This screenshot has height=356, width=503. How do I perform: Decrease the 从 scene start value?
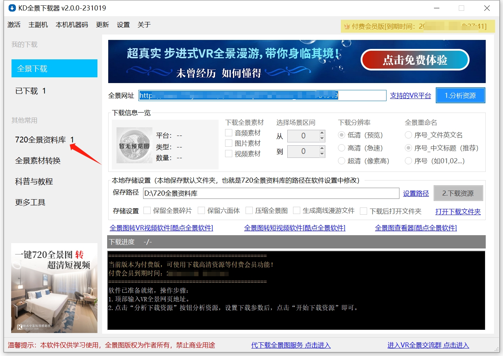(x=322, y=138)
